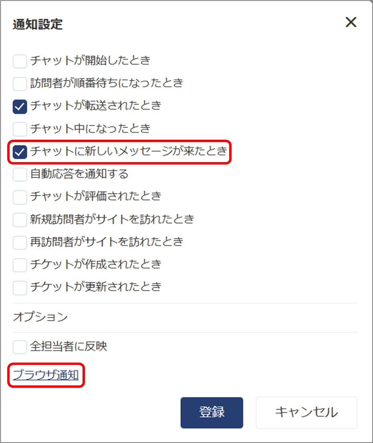This screenshot has height=443, width=373.
Task: Check 訪問者が順番待ちになったとき option
Action: point(20,84)
